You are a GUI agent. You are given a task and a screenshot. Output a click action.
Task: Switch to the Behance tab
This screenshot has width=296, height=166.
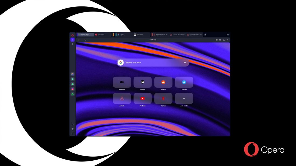[142, 35]
